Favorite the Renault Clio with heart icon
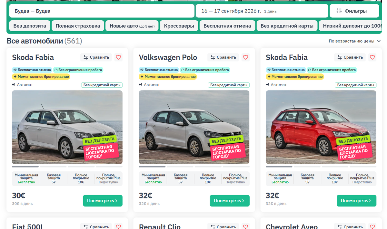387x229 pixels. [245, 226]
